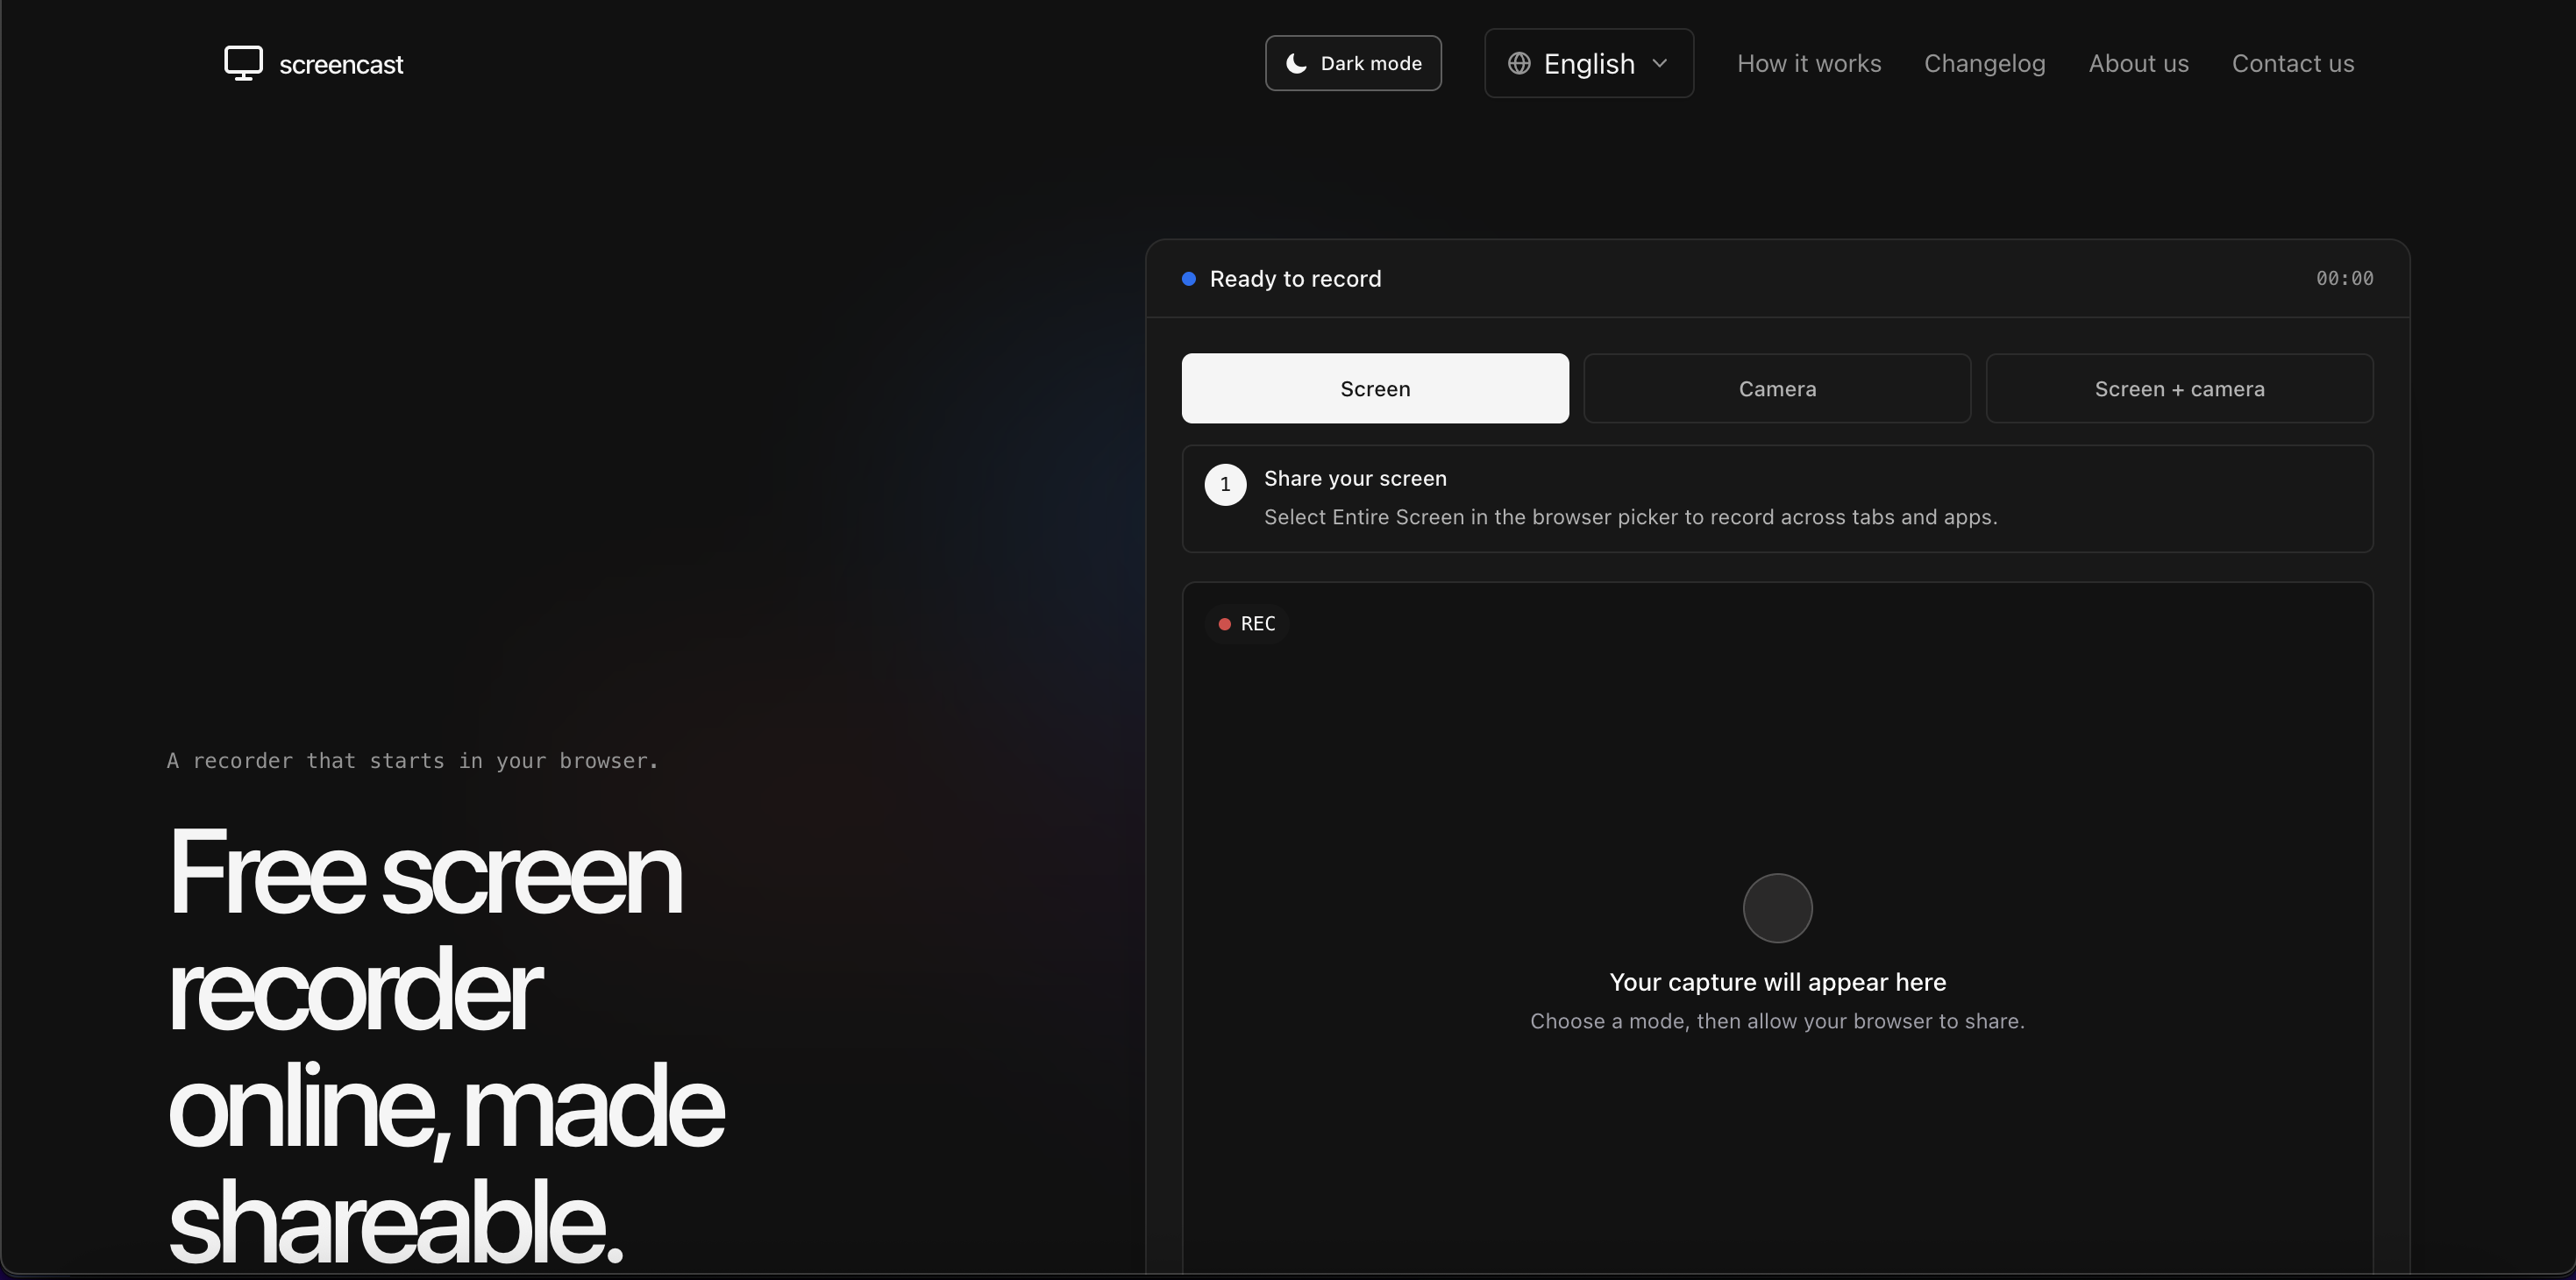Click the step 1 number badge
This screenshot has height=1280, width=2576.
pyautogui.click(x=1225, y=485)
